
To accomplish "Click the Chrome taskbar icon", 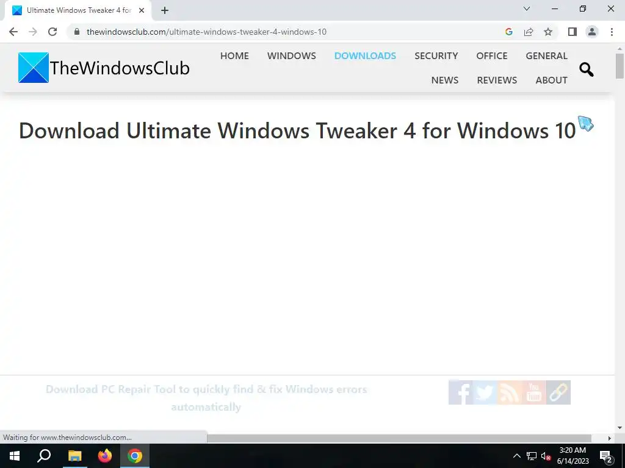I will pyautogui.click(x=135, y=456).
